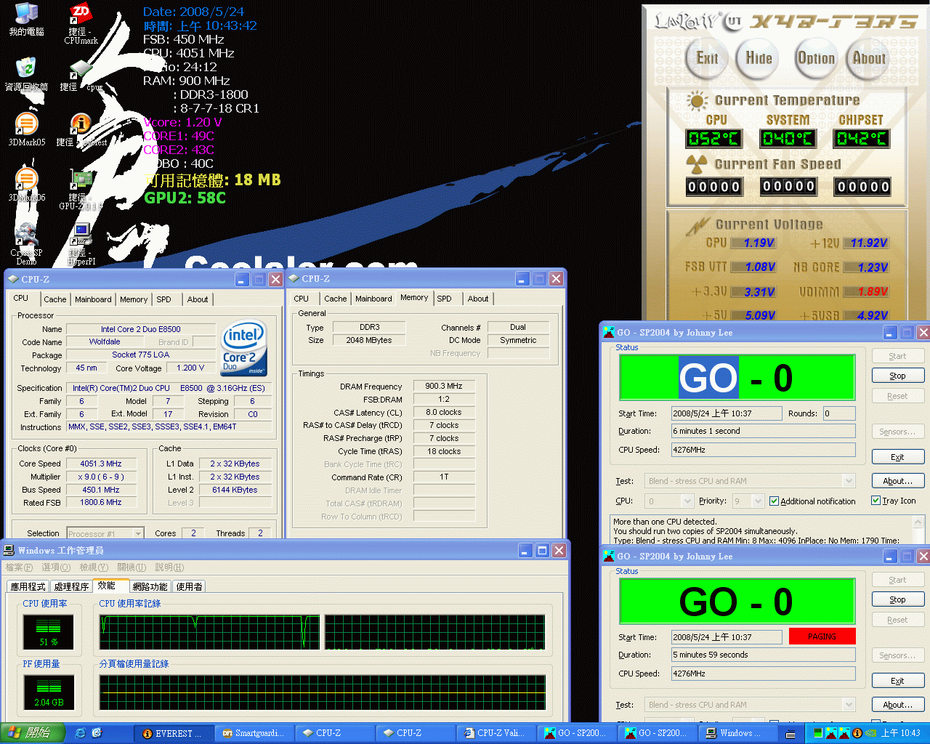Open the 我的電腦 desktop icon
This screenshot has width=930, height=744.
pyautogui.click(x=26, y=15)
